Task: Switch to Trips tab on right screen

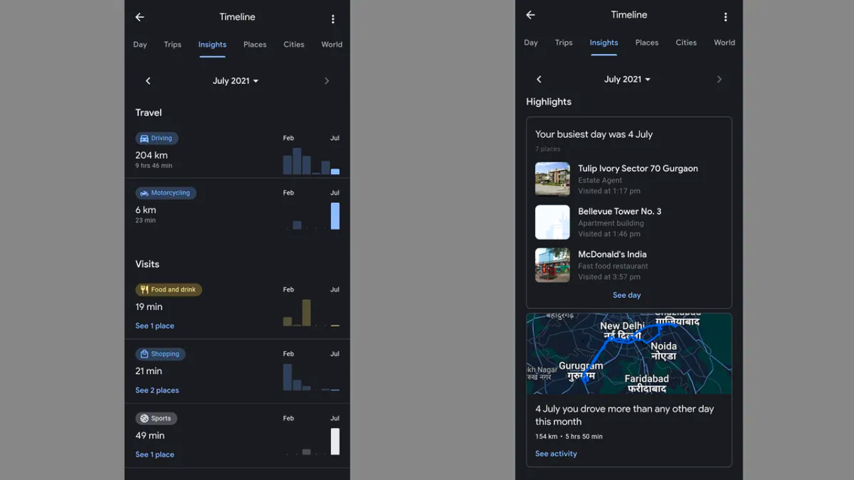Action: tap(564, 43)
